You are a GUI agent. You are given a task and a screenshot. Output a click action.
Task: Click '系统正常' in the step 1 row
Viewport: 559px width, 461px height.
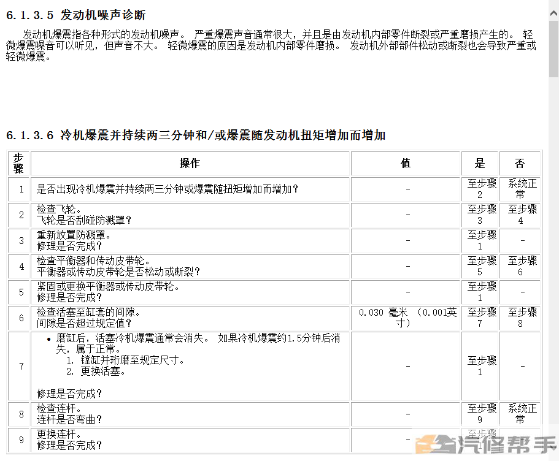point(522,189)
